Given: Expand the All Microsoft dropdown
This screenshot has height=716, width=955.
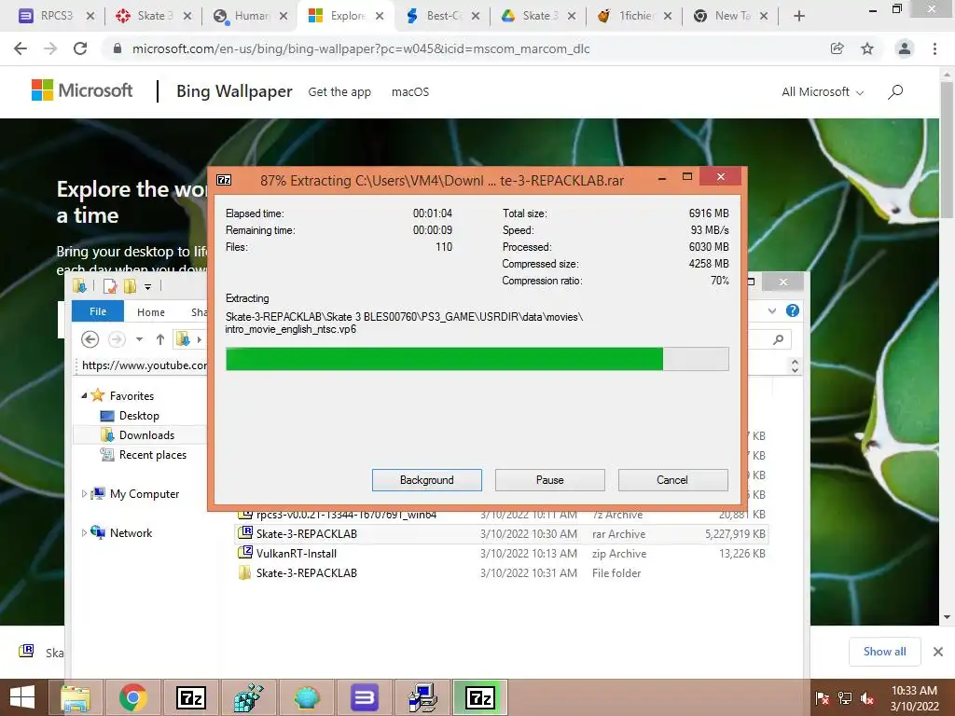Looking at the screenshot, I should (823, 92).
